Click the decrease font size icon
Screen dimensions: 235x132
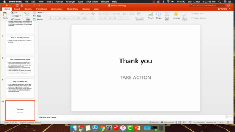87,14
